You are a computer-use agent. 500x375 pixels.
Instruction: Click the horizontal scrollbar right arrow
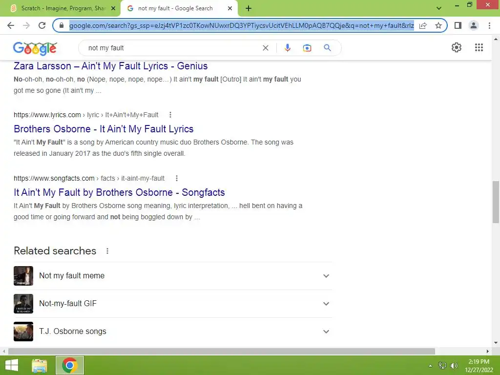click(x=488, y=351)
